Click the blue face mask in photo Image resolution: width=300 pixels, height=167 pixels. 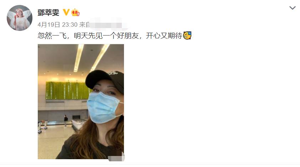tap(104, 107)
